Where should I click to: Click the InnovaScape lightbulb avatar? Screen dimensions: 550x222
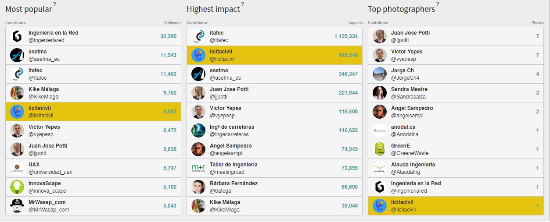(17, 187)
